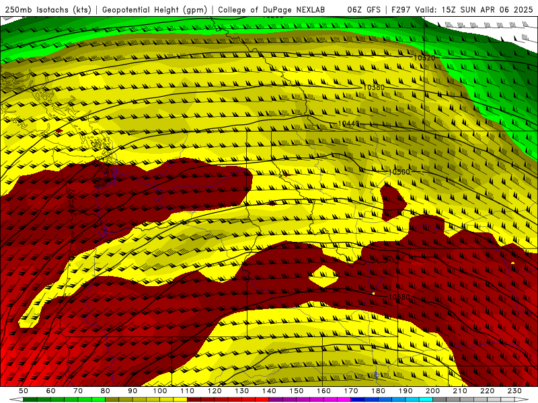Click the bright yellow swatch just before 110

click(180, 400)
